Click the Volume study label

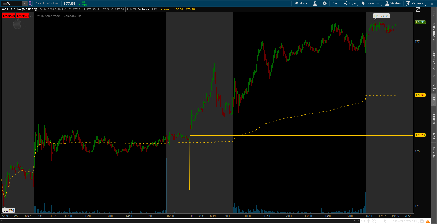pos(144,9)
